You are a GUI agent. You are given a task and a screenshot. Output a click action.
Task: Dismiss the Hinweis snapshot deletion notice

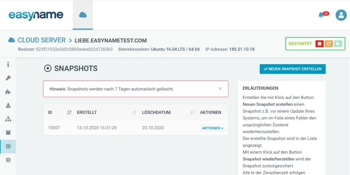click(220, 89)
